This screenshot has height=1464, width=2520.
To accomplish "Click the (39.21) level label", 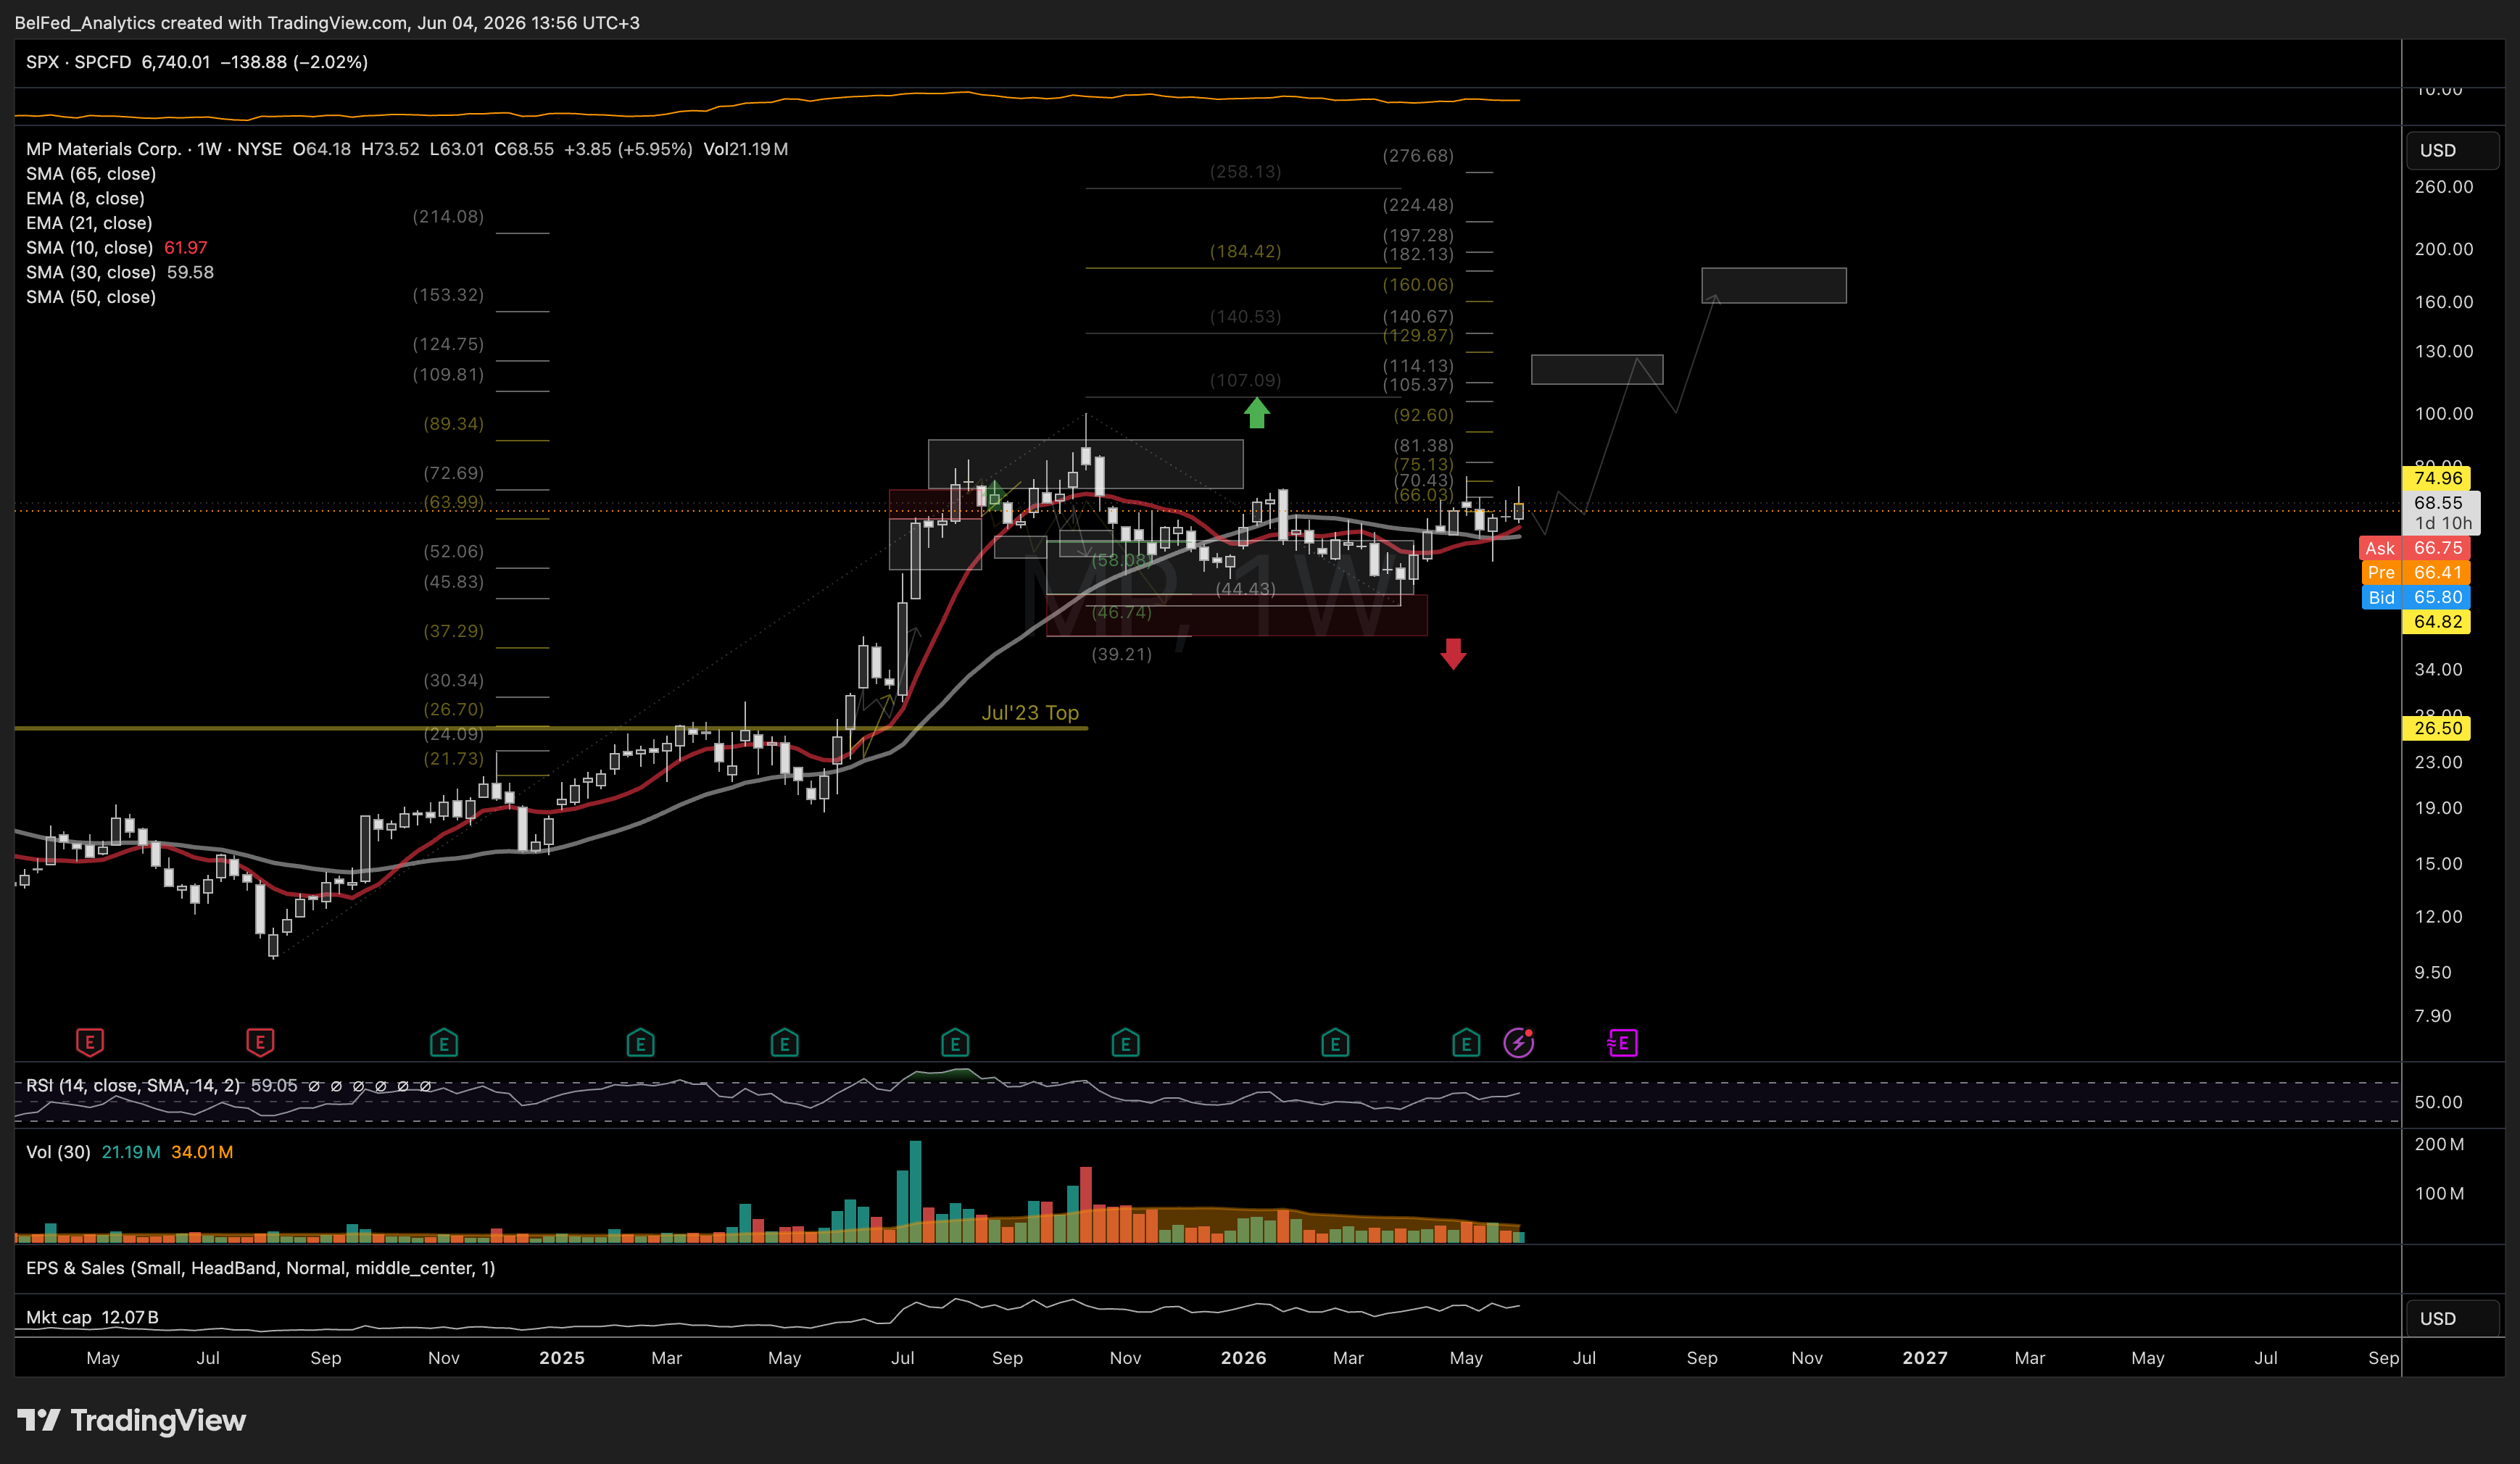I will click(x=1121, y=654).
